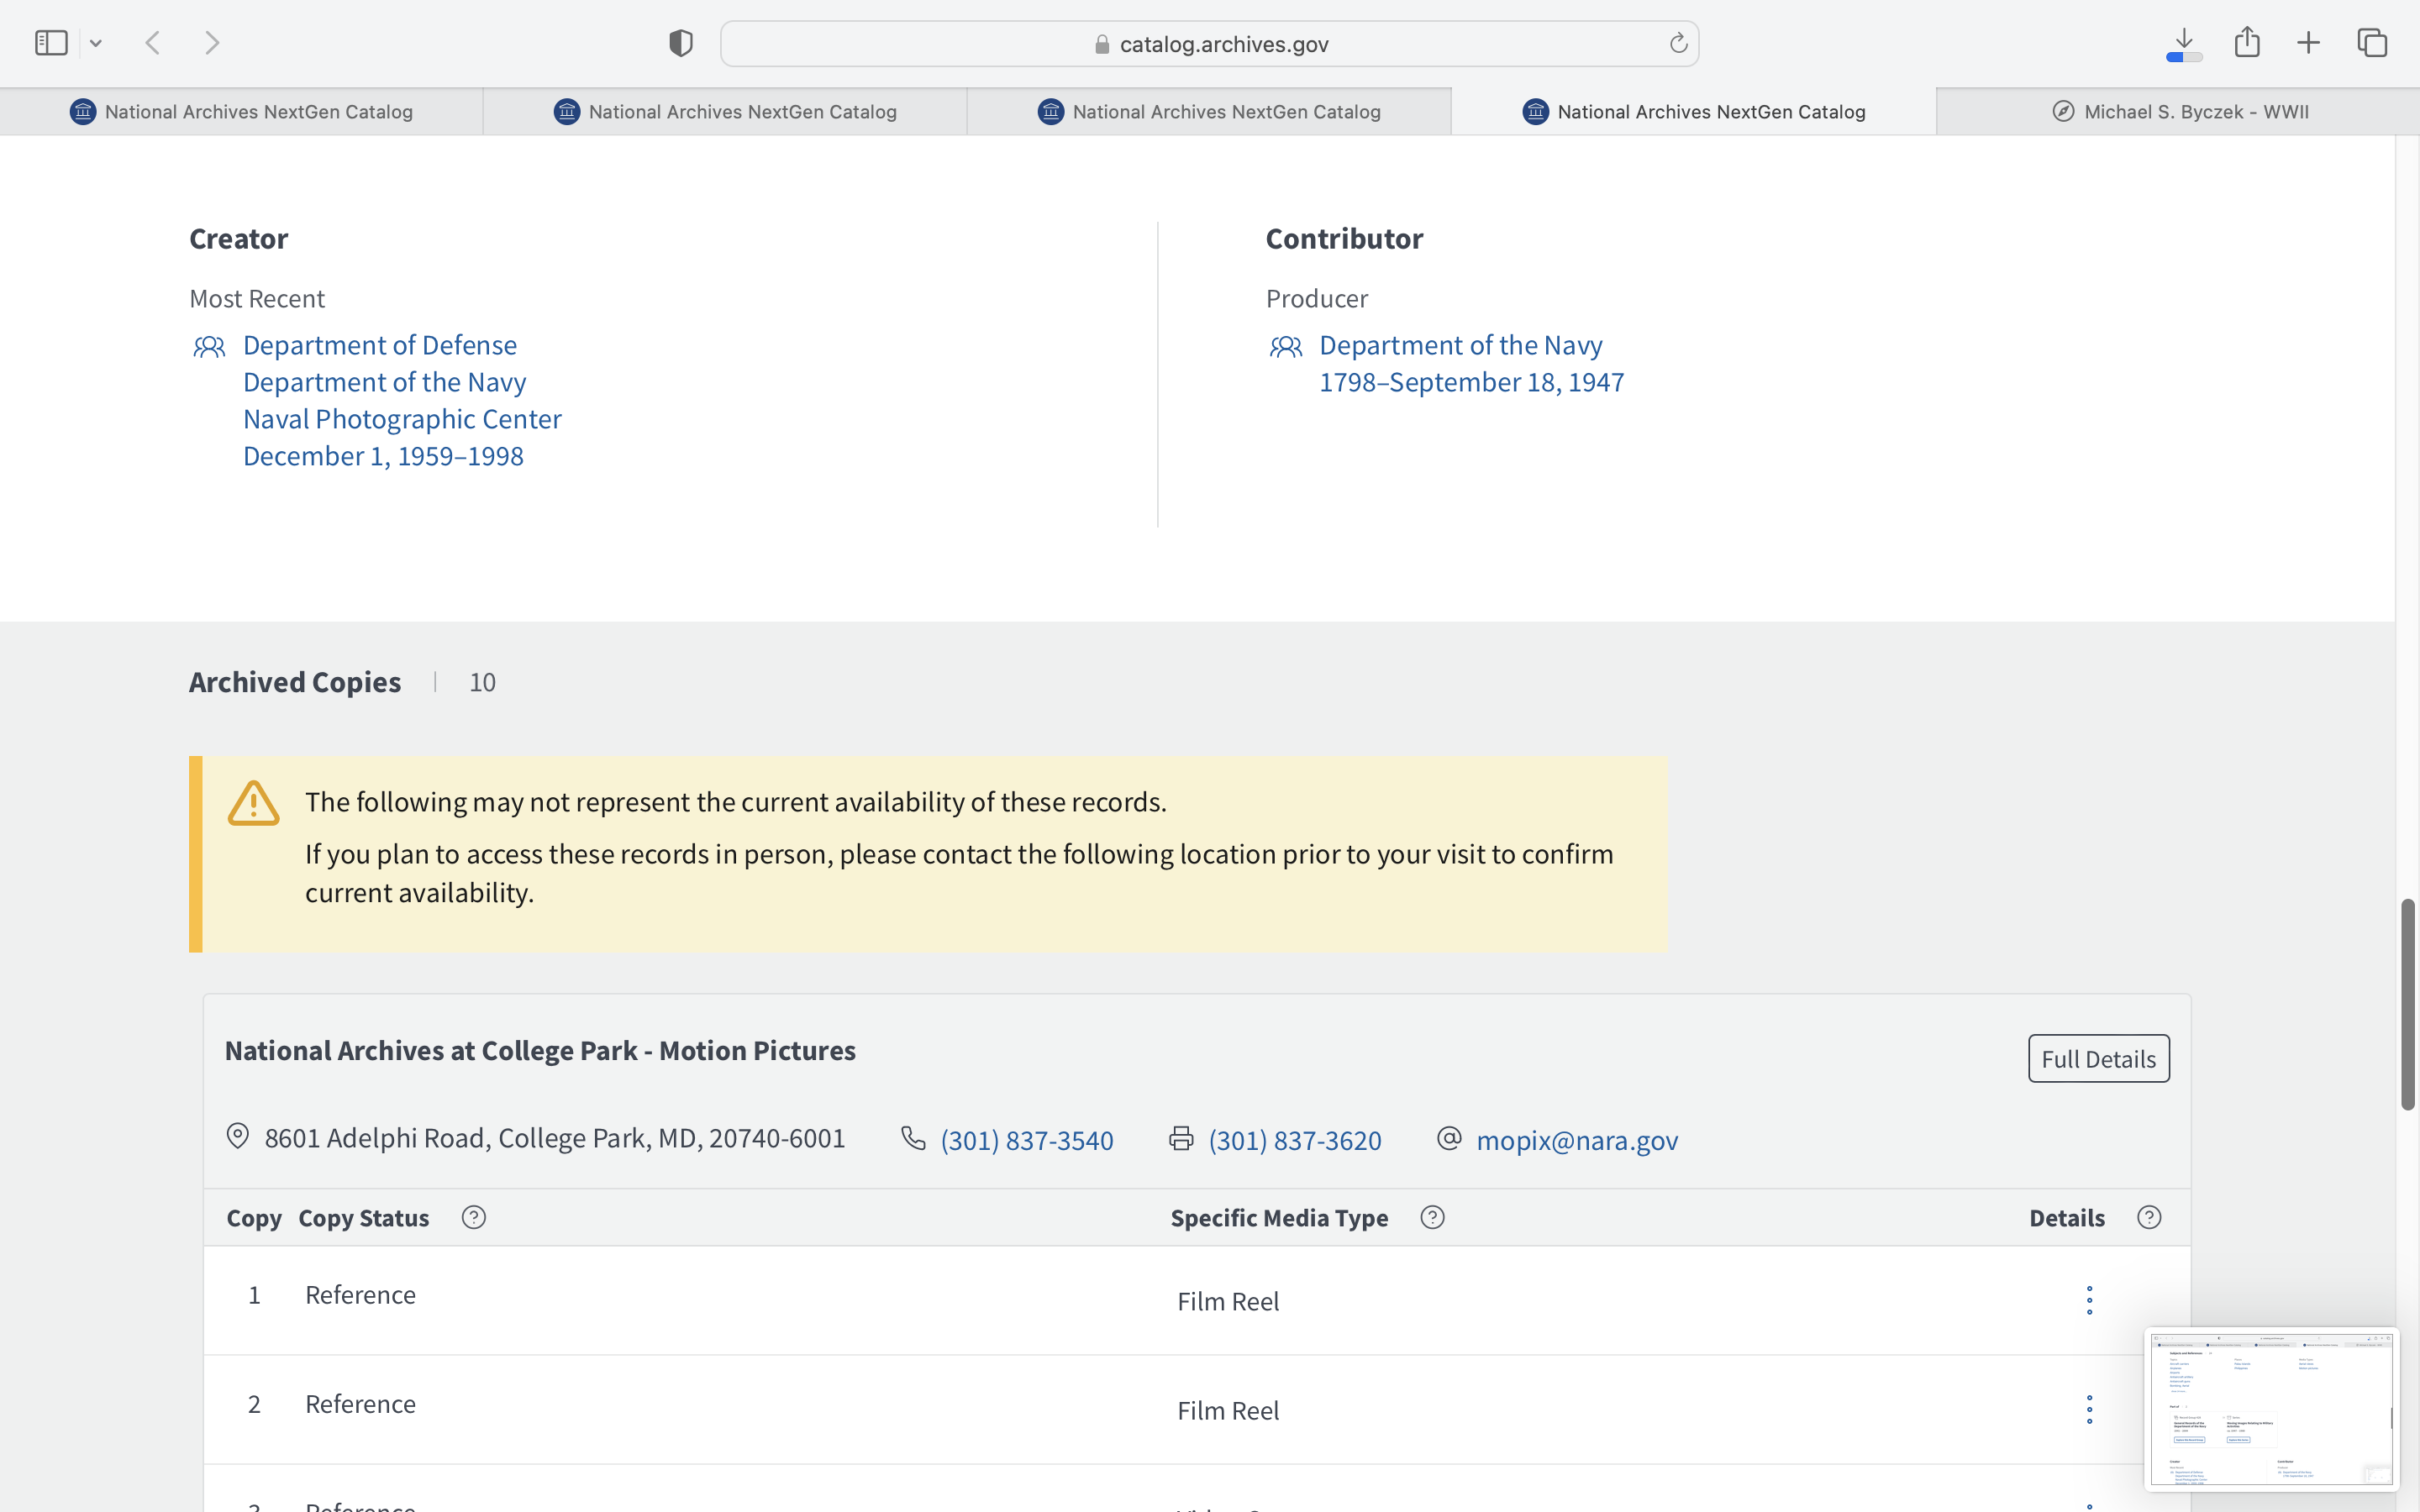Image resolution: width=2420 pixels, height=1512 pixels.
Task: Click the Specific Media Type help icon
Action: pyautogui.click(x=1432, y=1217)
